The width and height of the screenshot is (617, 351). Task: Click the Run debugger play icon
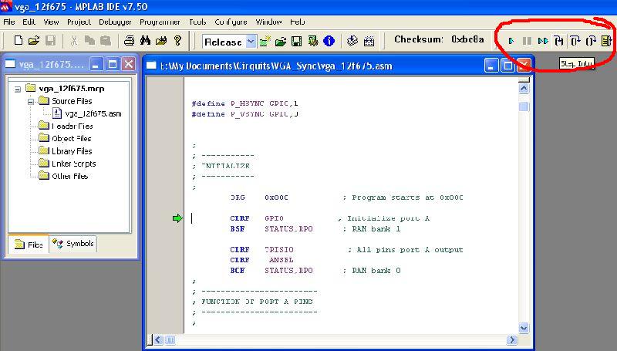point(511,40)
